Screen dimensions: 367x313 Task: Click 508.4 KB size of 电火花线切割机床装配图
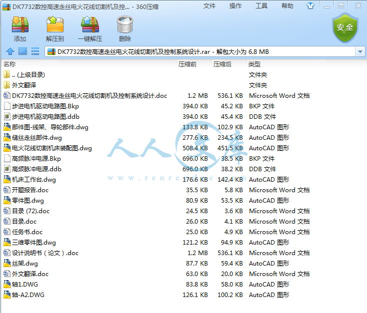coord(195,148)
